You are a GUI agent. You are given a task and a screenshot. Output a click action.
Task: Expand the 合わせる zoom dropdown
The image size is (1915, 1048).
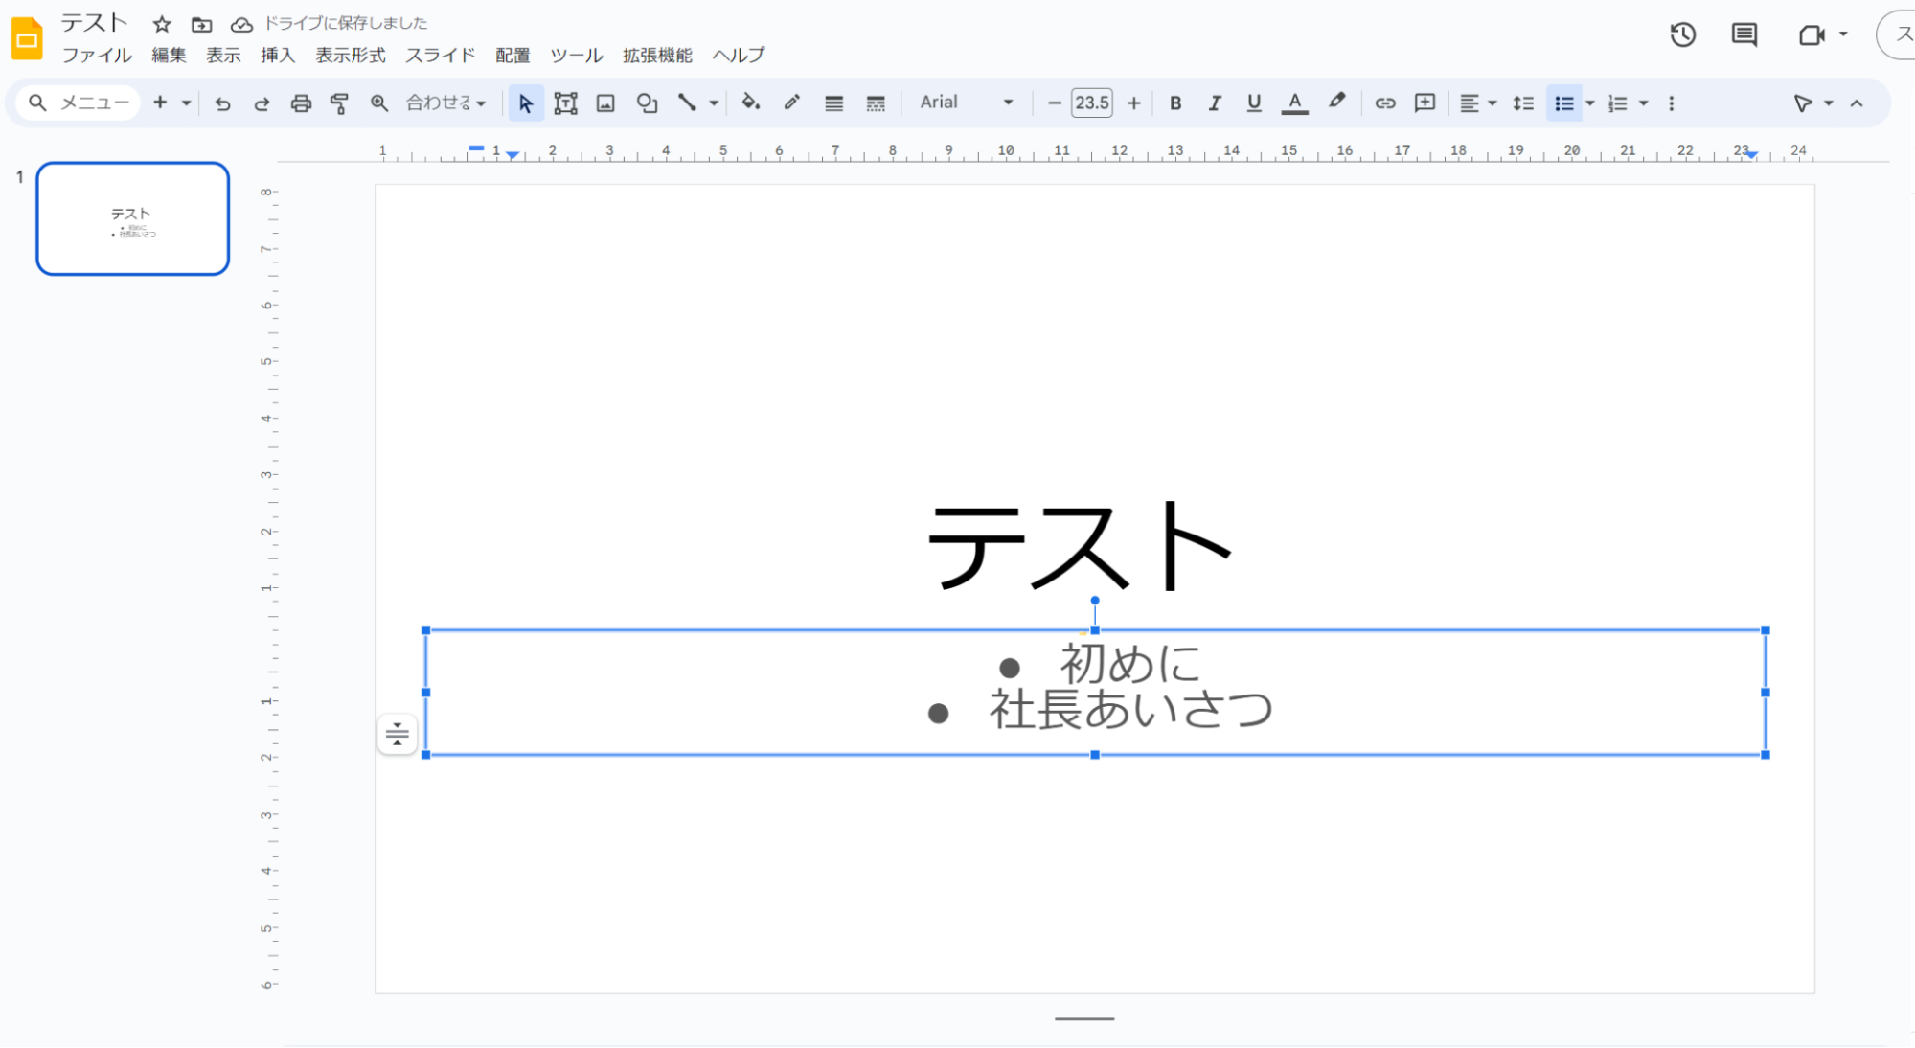(446, 103)
